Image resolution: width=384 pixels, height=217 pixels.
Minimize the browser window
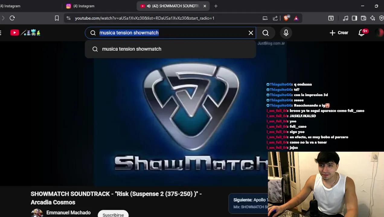pyautogui.click(x=363, y=6)
